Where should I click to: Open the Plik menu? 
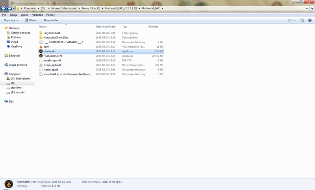(4, 15)
